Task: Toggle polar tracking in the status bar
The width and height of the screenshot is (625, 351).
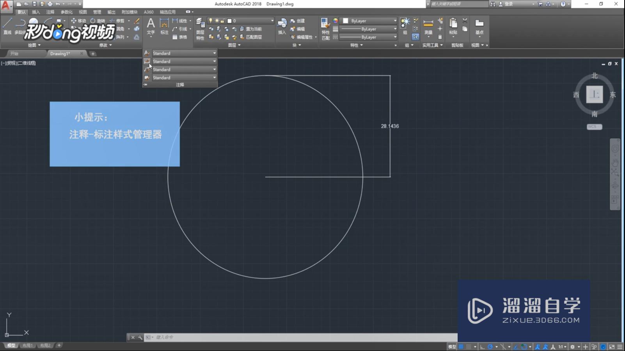Action: pos(490,347)
